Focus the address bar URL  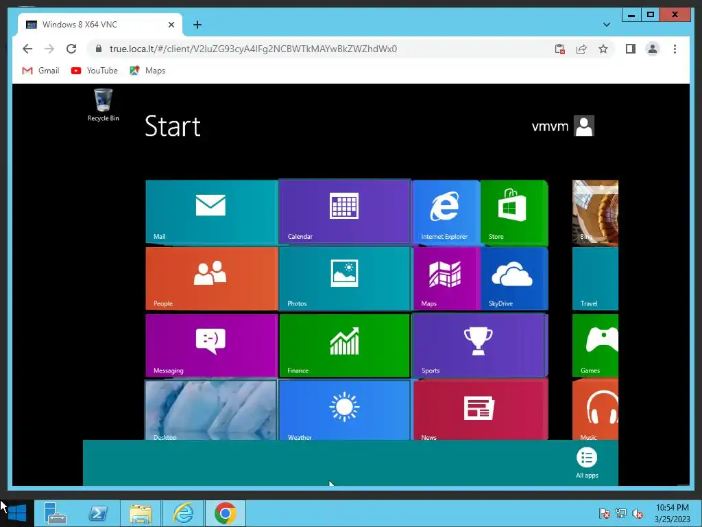[x=253, y=49]
